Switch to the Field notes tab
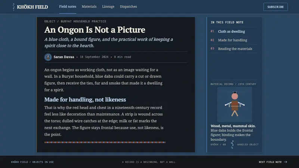This screenshot has width=299, height=168. tap(68, 7)
